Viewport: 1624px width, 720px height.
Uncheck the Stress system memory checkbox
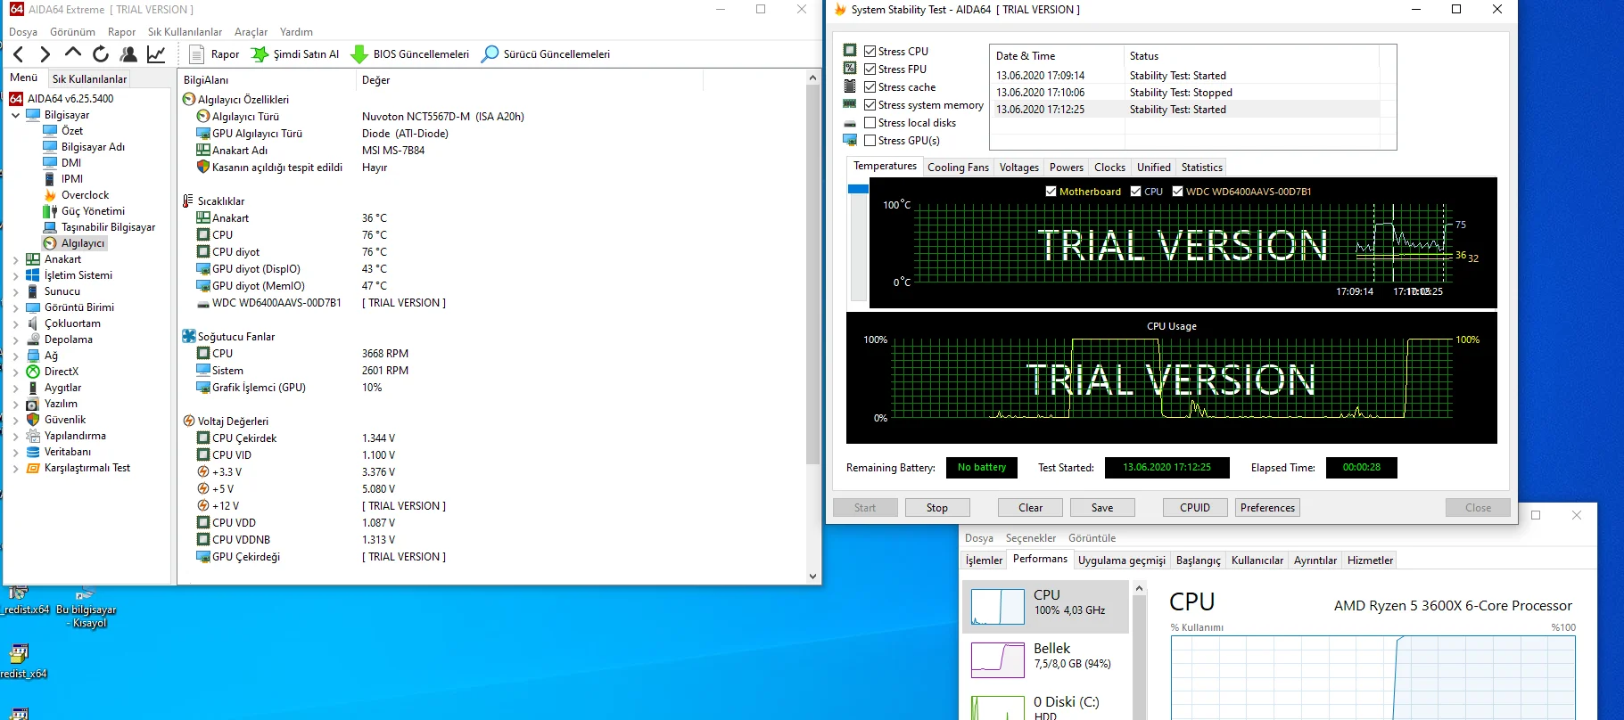pyautogui.click(x=870, y=105)
